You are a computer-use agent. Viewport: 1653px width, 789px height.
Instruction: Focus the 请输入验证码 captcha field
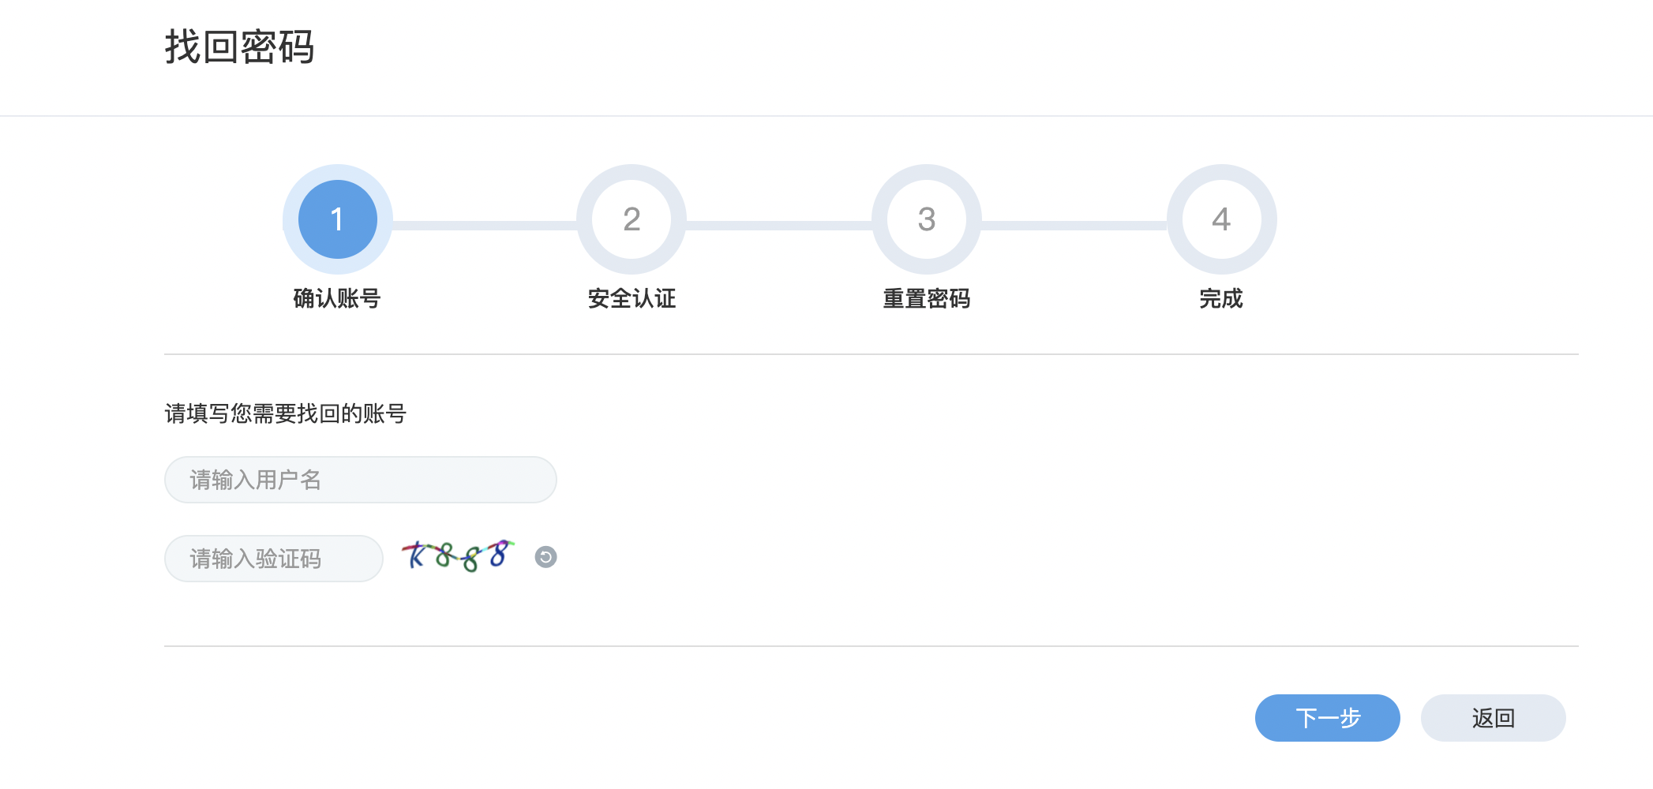[x=273, y=559]
